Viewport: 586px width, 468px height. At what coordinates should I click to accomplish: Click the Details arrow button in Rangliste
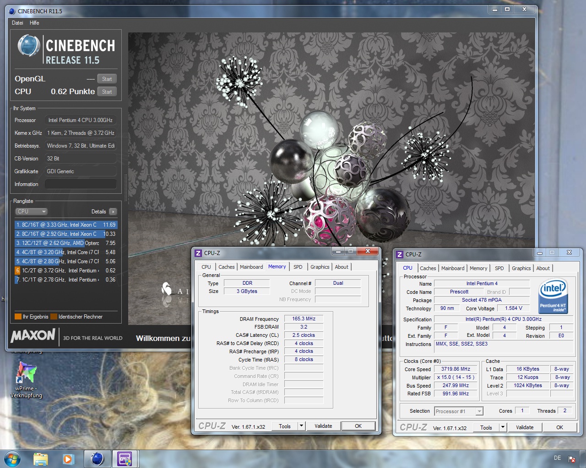pos(113,212)
